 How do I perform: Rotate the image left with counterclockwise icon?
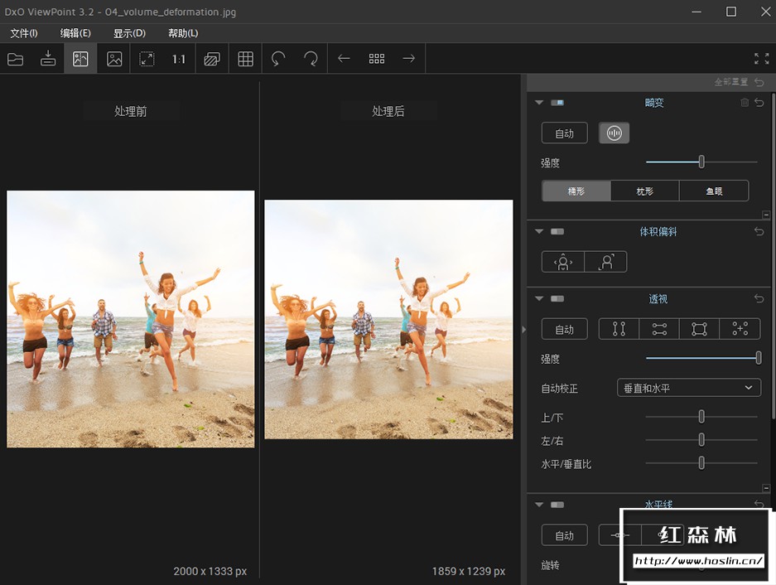tap(277, 58)
